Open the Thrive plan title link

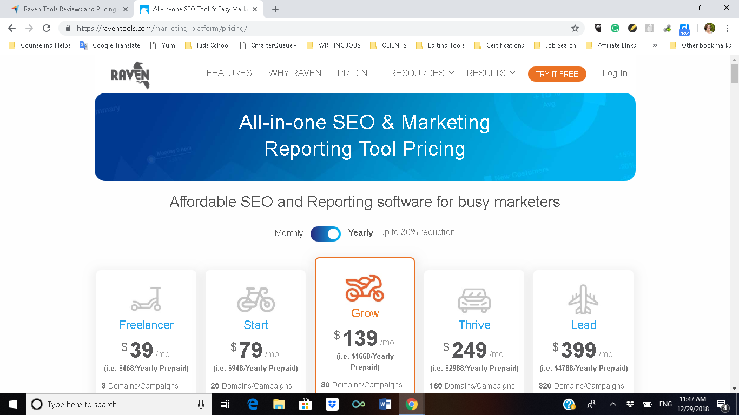[x=474, y=325]
